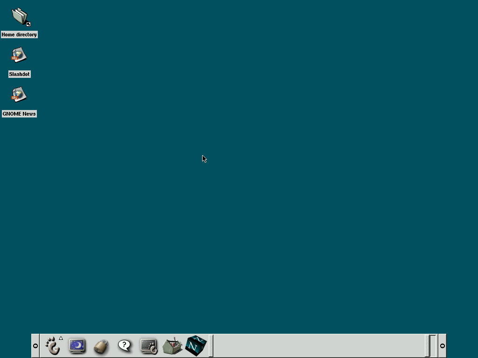This screenshot has height=358, width=478.
Task: Open the toolbox configuration launcher
Action: tap(172, 346)
